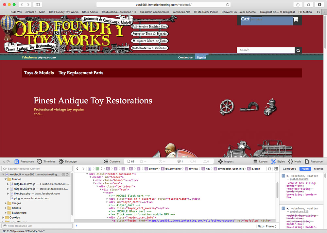Open the Timelines panel
This screenshot has width=327, height=233.
click(46, 161)
